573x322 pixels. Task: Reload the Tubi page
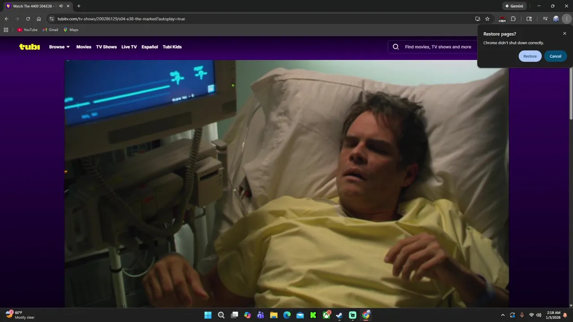(28, 19)
